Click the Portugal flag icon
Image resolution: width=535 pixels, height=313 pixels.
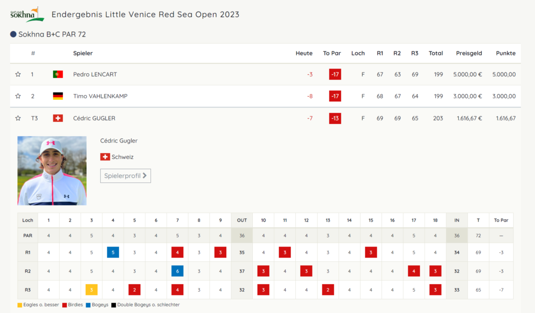[58, 74]
